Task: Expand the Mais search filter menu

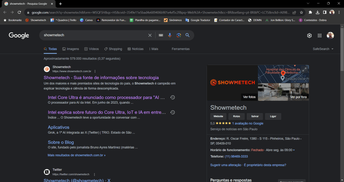Action: point(153,49)
